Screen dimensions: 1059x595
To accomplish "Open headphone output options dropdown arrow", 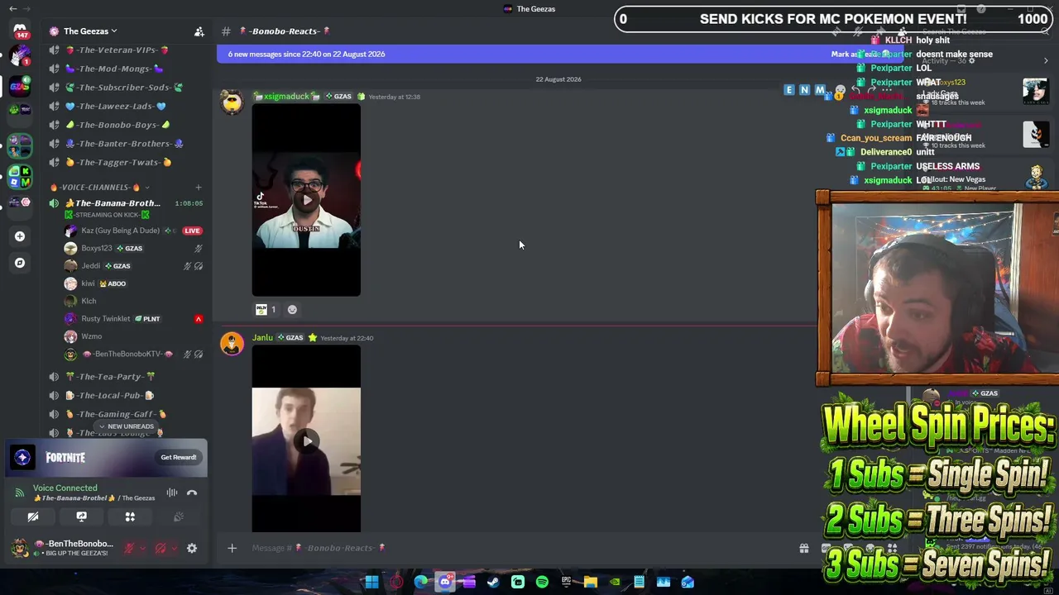I will 173,548.
